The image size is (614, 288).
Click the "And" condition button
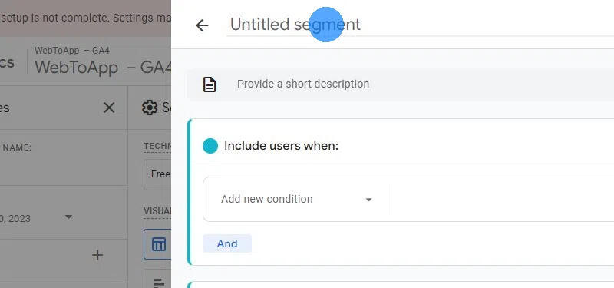227,243
